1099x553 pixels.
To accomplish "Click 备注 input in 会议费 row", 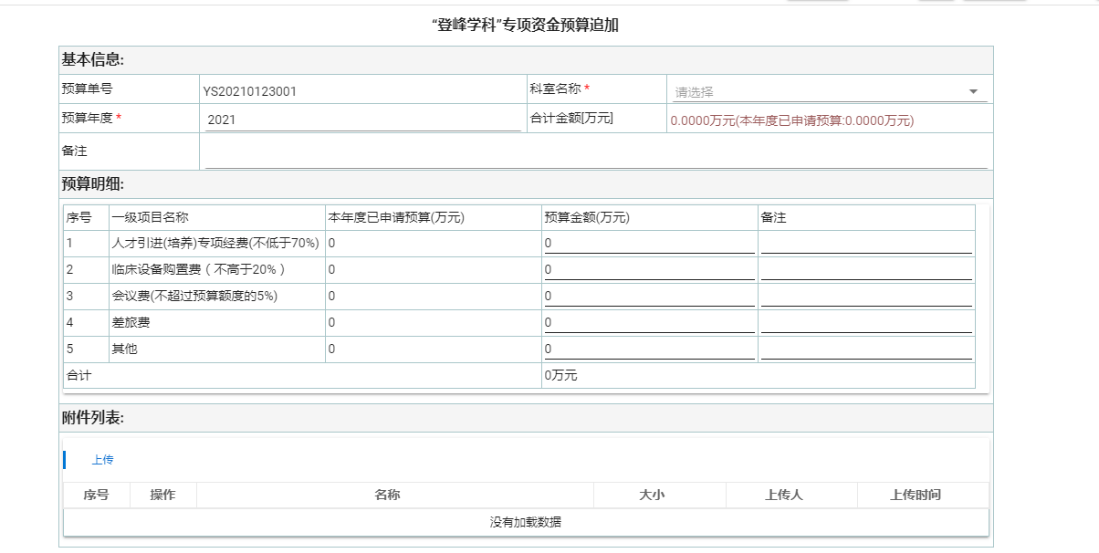I will click(865, 297).
